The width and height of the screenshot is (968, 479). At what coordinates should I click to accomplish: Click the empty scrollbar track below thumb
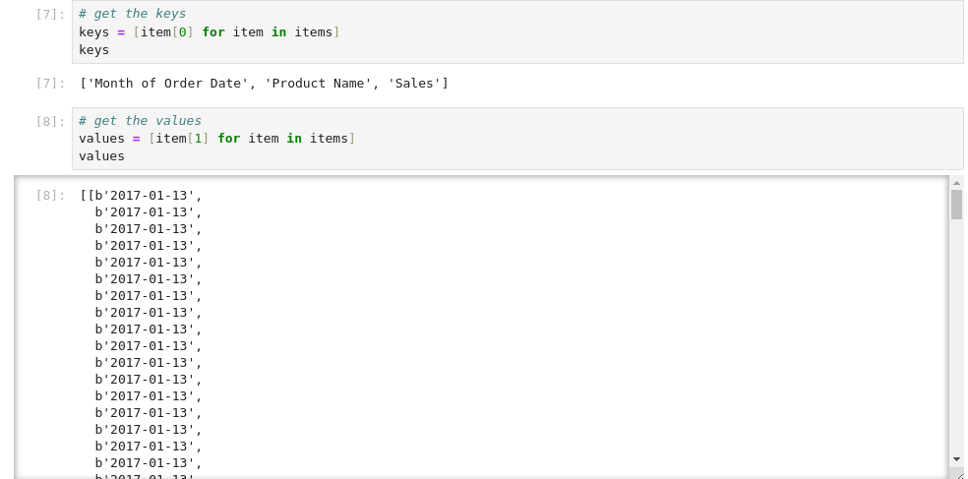[x=956, y=334]
